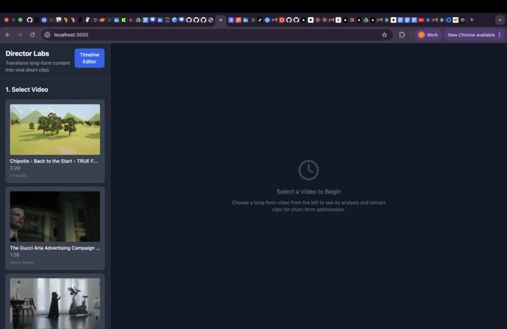Select the Chipotle Back to the Start thumbnail
Image resolution: width=507 pixels, height=329 pixels.
coord(55,129)
